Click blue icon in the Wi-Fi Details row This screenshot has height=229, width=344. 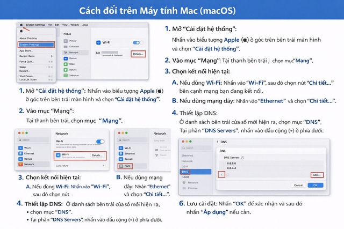(x=58, y=155)
